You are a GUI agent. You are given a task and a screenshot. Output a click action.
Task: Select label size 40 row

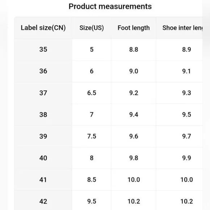(x=108, y=158)
